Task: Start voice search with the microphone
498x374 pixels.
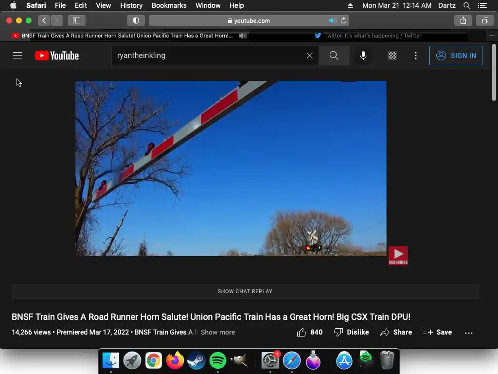Action: coord(363,56)
